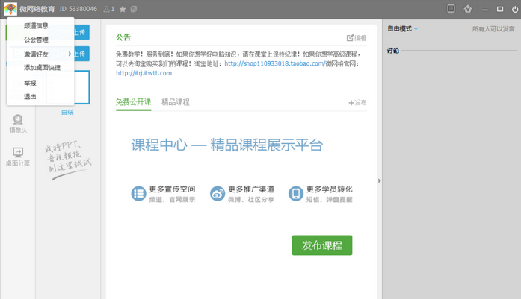Open the itrj.itwtt.com link
This screenshot has width=521, height=299.
click(x=144, y=73)
